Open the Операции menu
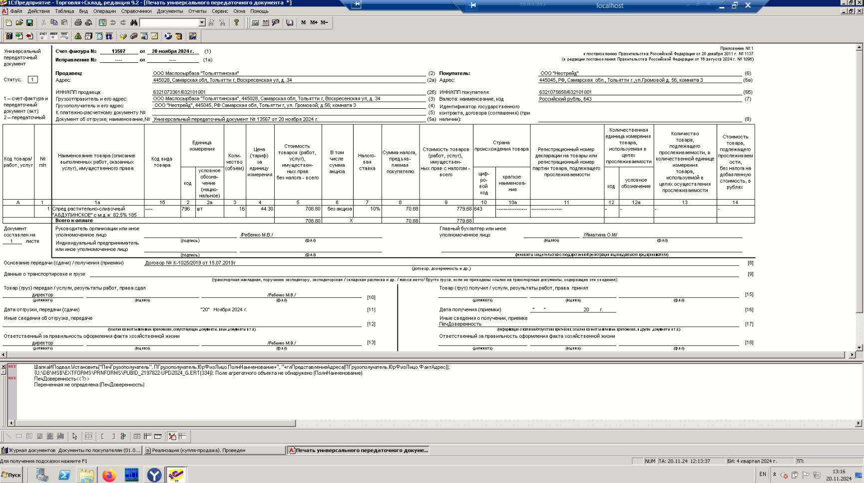Image resolution: width=864 pixels, height=483 pixels. [x=104, y=11]
